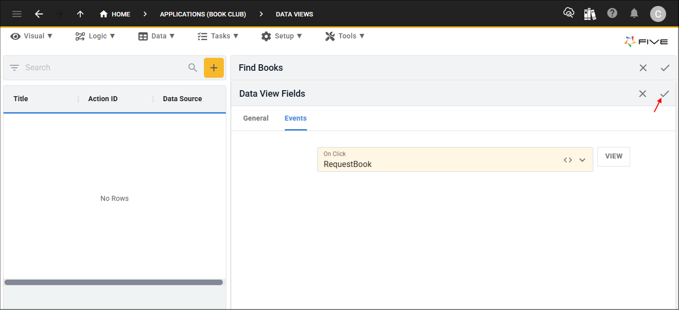Screen dimensions: 679x310
Task: Save Data View Fields with checkmark
Action: click(x=665, y=94)
